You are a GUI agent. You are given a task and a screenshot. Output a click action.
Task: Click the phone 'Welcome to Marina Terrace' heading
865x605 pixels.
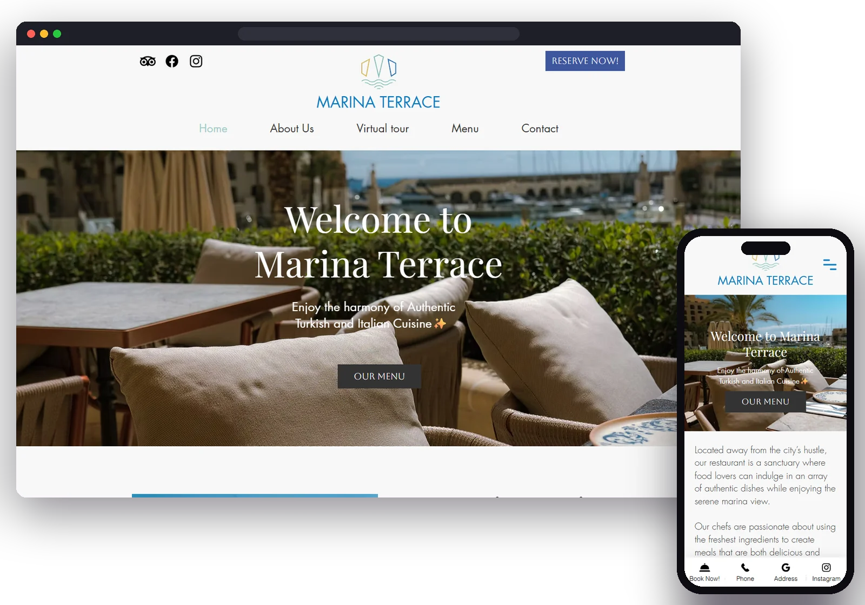tap(765, 344)
